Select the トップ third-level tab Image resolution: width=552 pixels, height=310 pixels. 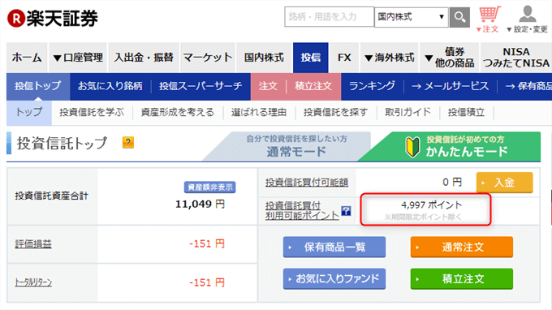pyautogui.click(x=29, y=113)
